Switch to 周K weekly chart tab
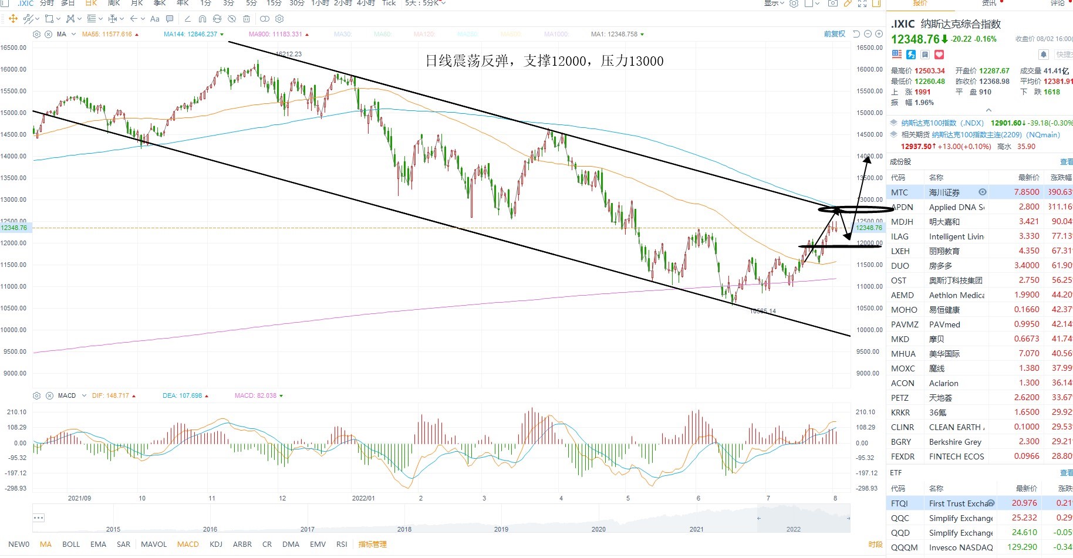Viewport: 1073px width, 558px height. (x=114, y=4)
